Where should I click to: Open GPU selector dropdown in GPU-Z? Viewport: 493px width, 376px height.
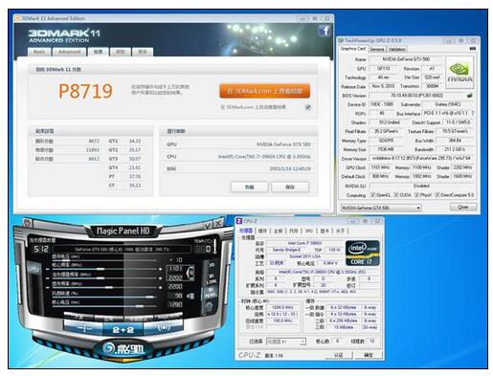point(381,208)
